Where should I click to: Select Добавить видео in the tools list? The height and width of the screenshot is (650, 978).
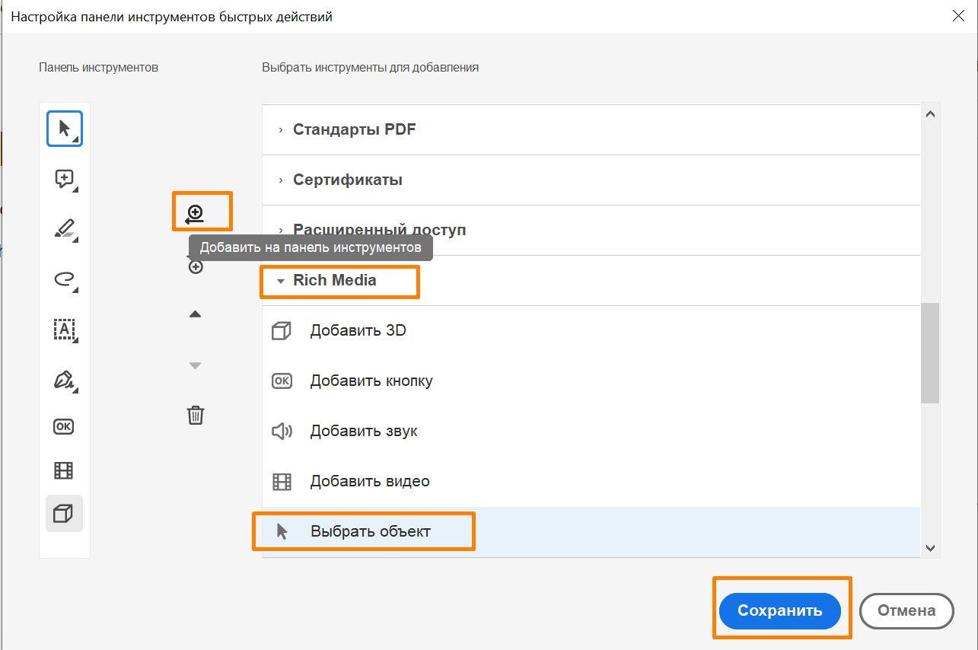click(x=371, y=481)
